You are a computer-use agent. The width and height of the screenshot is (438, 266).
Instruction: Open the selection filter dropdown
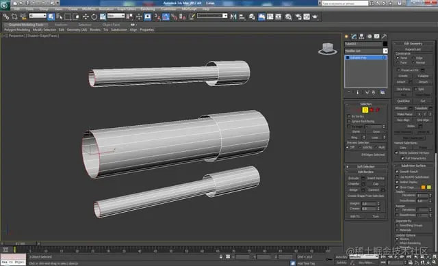tap(38, 16)
